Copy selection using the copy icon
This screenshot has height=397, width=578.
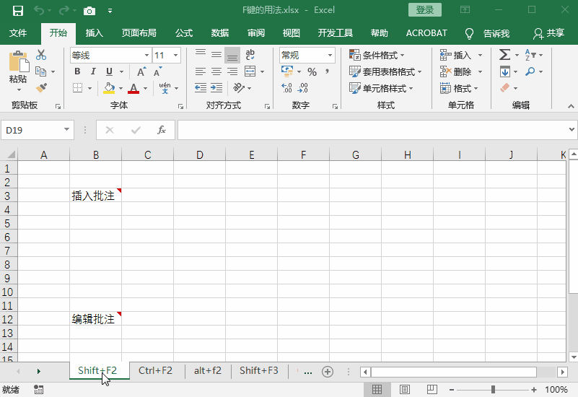coord(41,71)
